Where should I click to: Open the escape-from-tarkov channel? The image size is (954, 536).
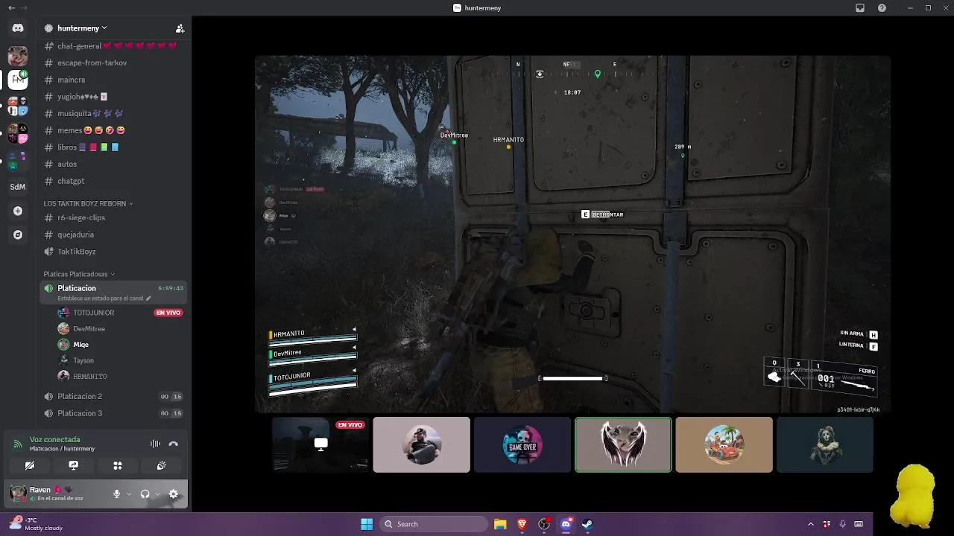click(x=113, y=63)
